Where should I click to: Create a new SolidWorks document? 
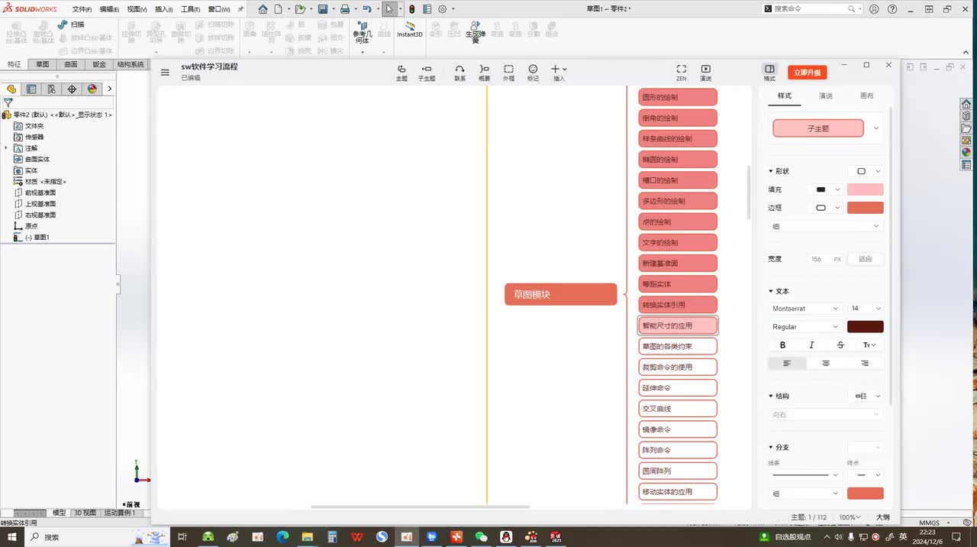click(279, 9)
